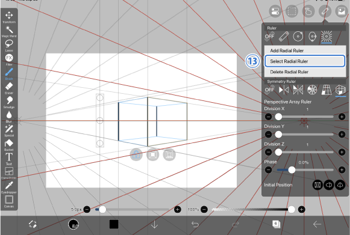Increase Division X with plus button
Screen dimensions: 350x235
[342, 117]
